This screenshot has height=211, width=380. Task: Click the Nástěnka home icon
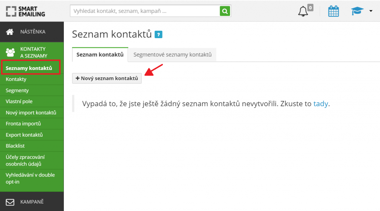(x=10, y=32)
